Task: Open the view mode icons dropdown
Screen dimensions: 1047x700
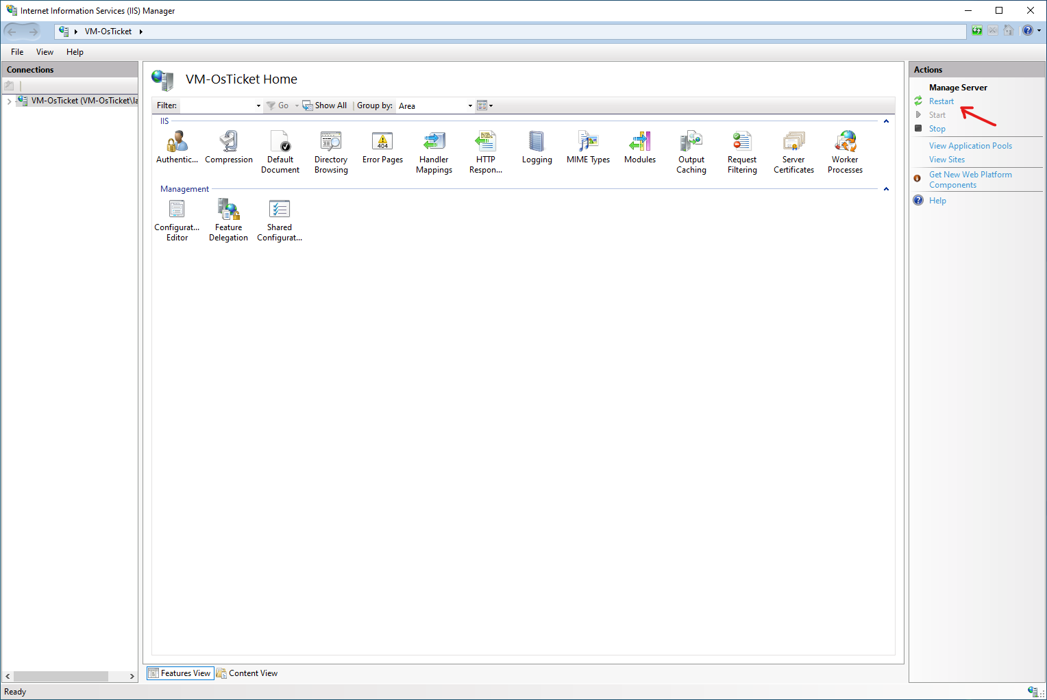Action: (485, 105)
